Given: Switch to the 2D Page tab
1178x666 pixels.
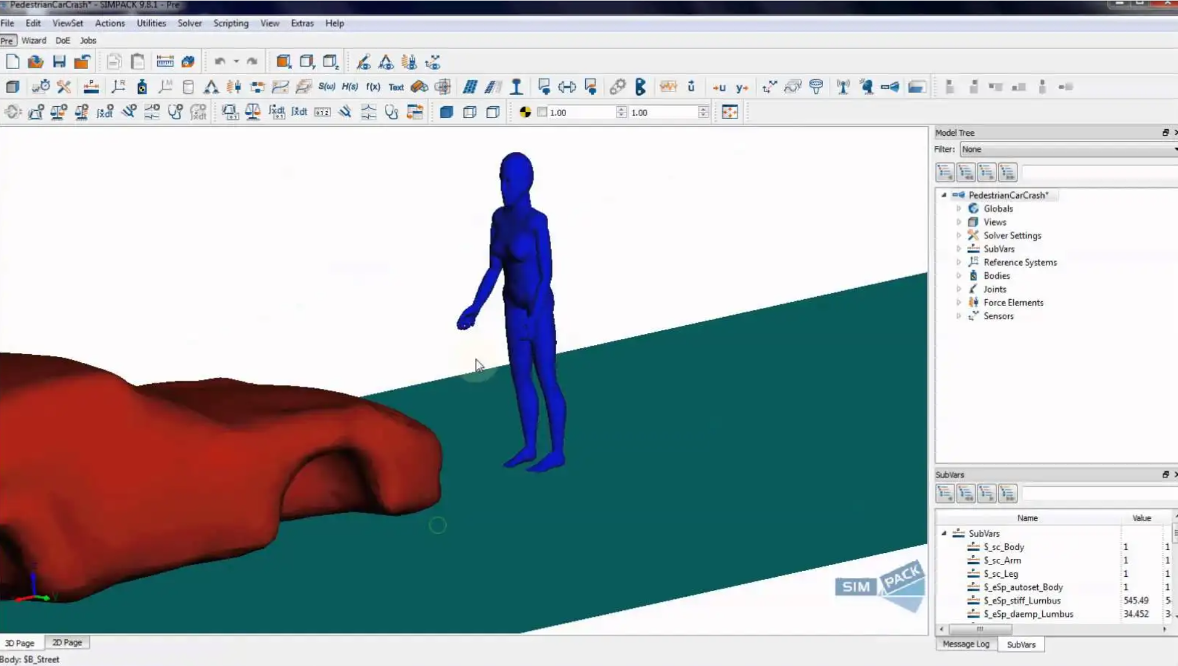Looking at the screenshot, I should click(67, 642).
